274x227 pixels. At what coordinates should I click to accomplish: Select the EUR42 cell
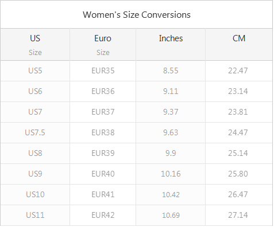pos(103,215)
